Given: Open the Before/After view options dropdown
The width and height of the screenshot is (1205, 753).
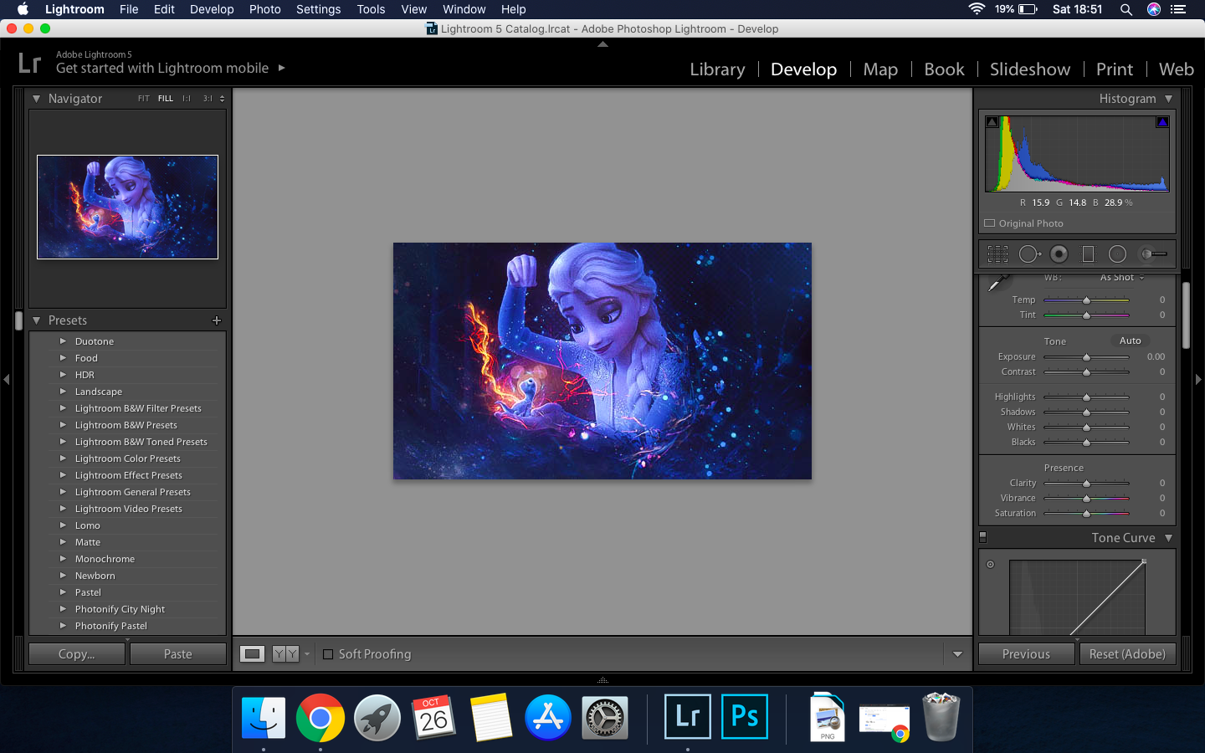Looking at the screenshot, I should 307,654.
